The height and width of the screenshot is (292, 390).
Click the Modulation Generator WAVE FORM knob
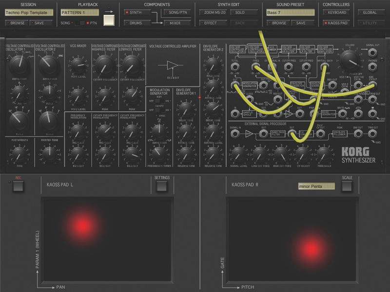(x=159, y=131)
